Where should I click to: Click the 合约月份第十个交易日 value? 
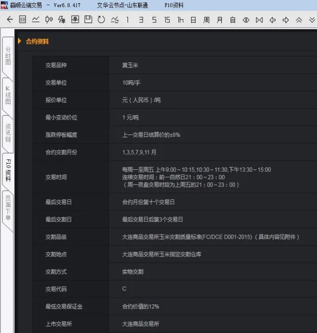[x=148, y=202]
